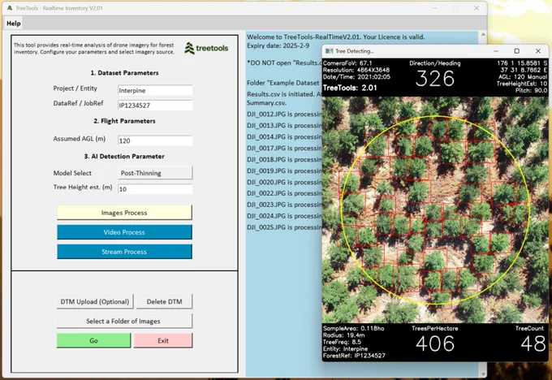Click the Tree Detecting window icon

pyautogui.click(x=329, y=51)
